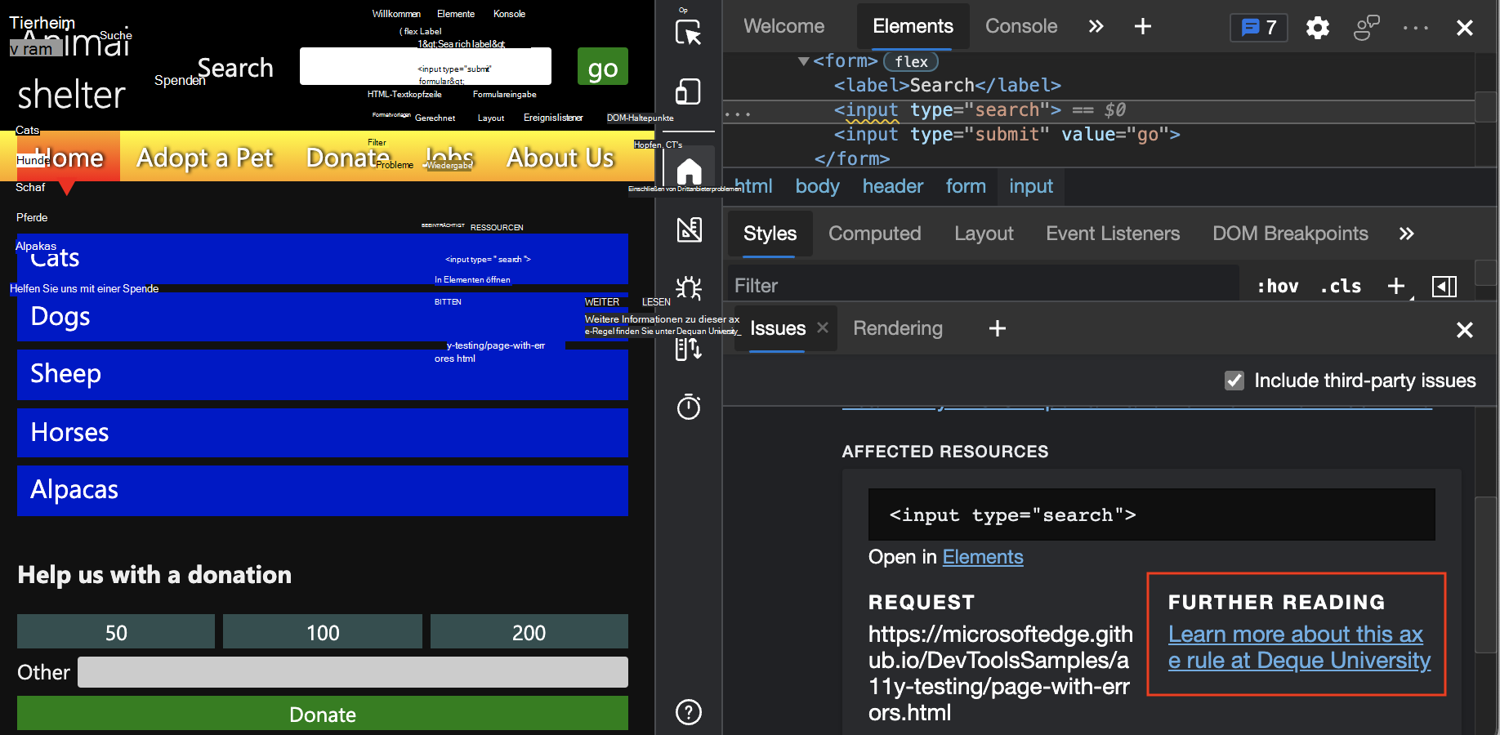Switch to the Welcome tab

(x=783, y=26)
